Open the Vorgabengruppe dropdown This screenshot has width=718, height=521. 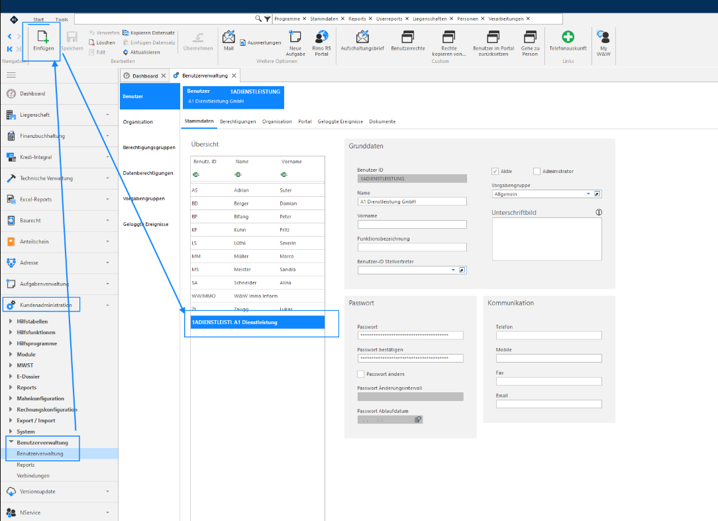[x=588, y=194]
